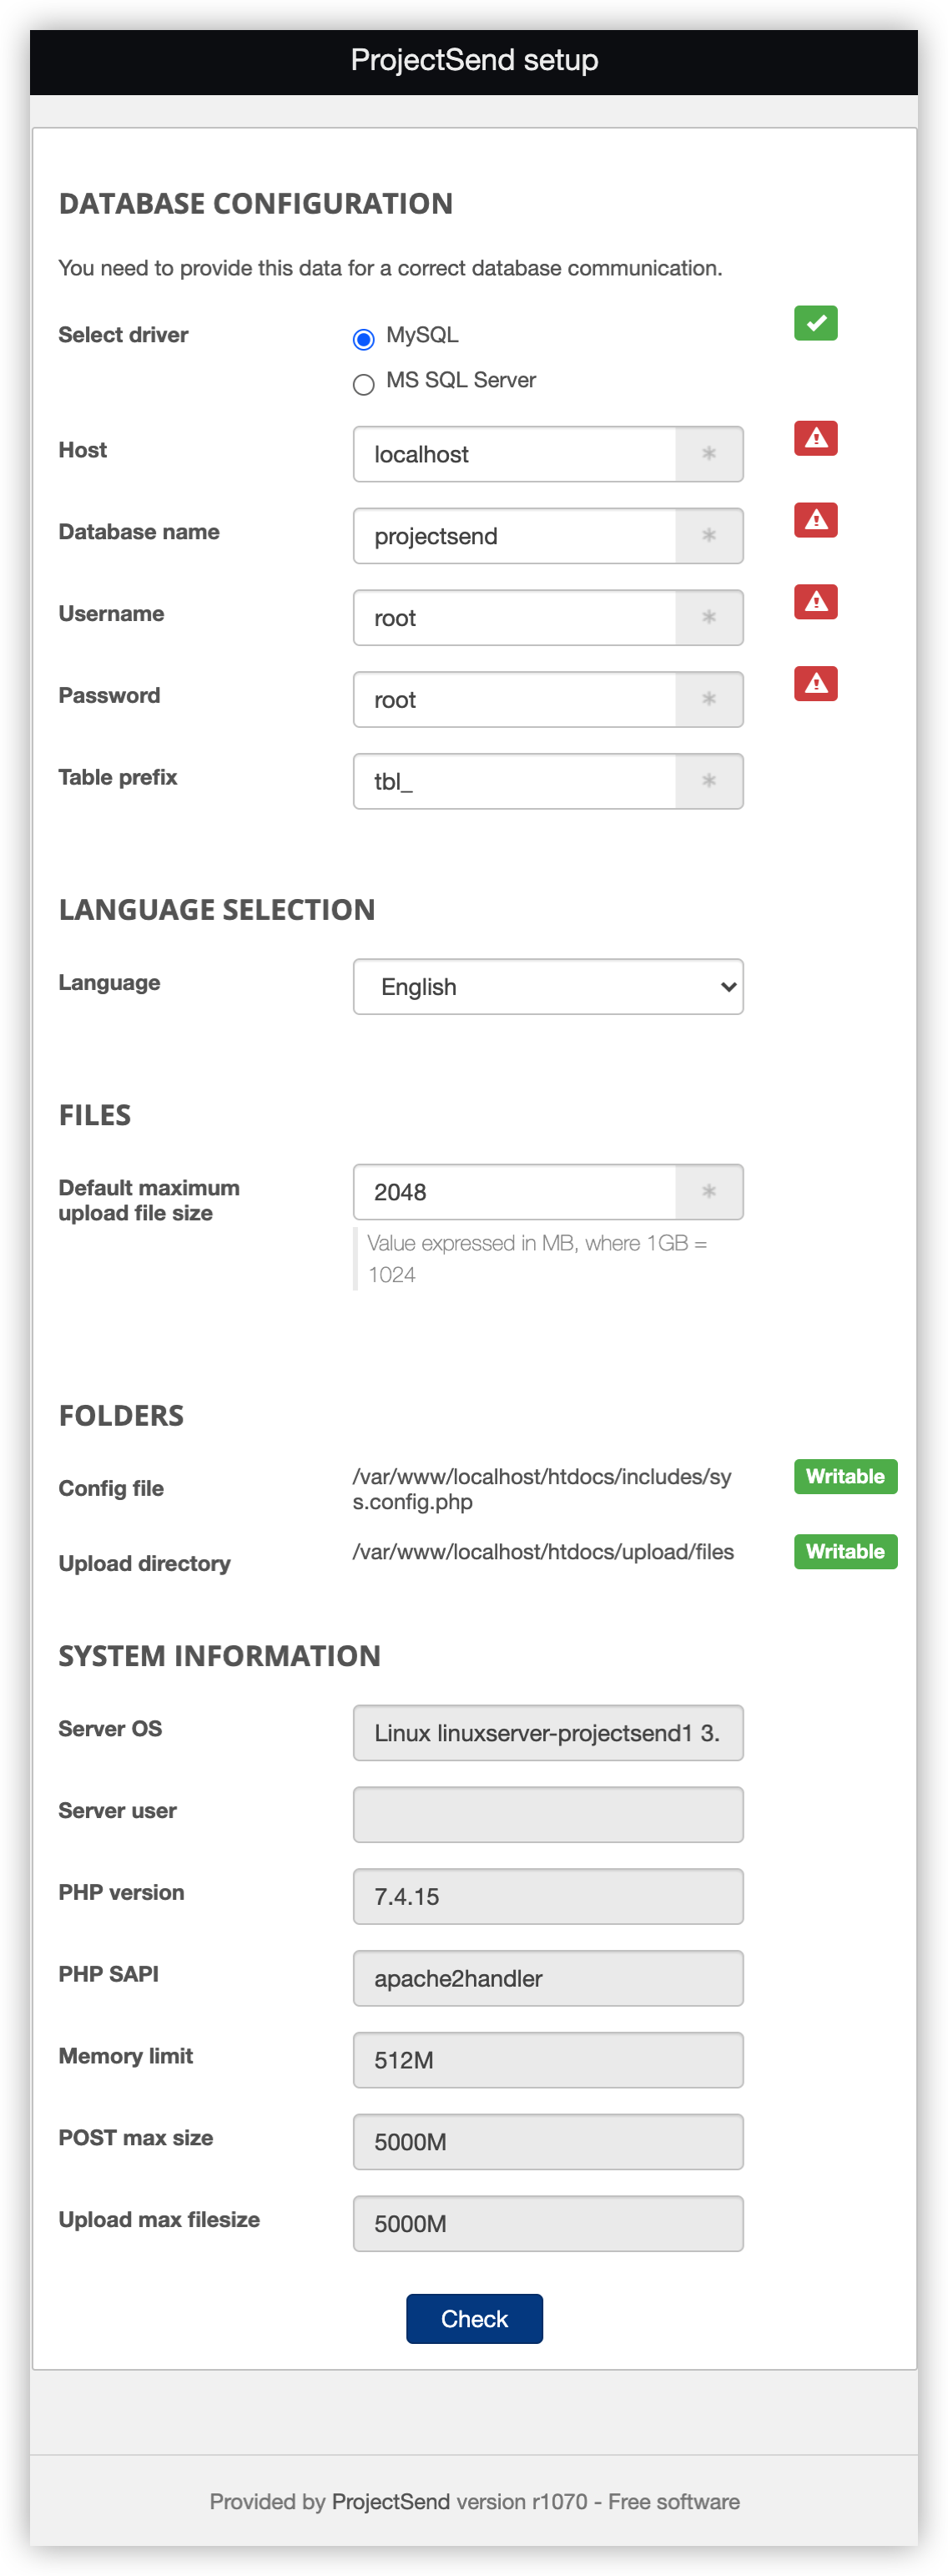Image resolution: width=948 pixels, height=2576 pixels.
Task: Click the asterisk in the Password field
Action: [x=709, y=700]
